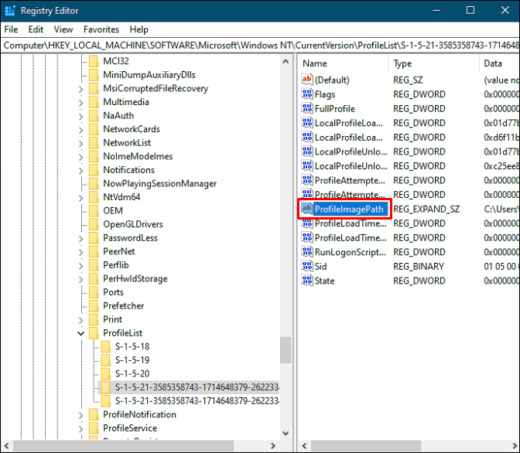Select the OpenGLDrivers folder icon
This screenshot has width=520, height=453.
tap(94, 224)
